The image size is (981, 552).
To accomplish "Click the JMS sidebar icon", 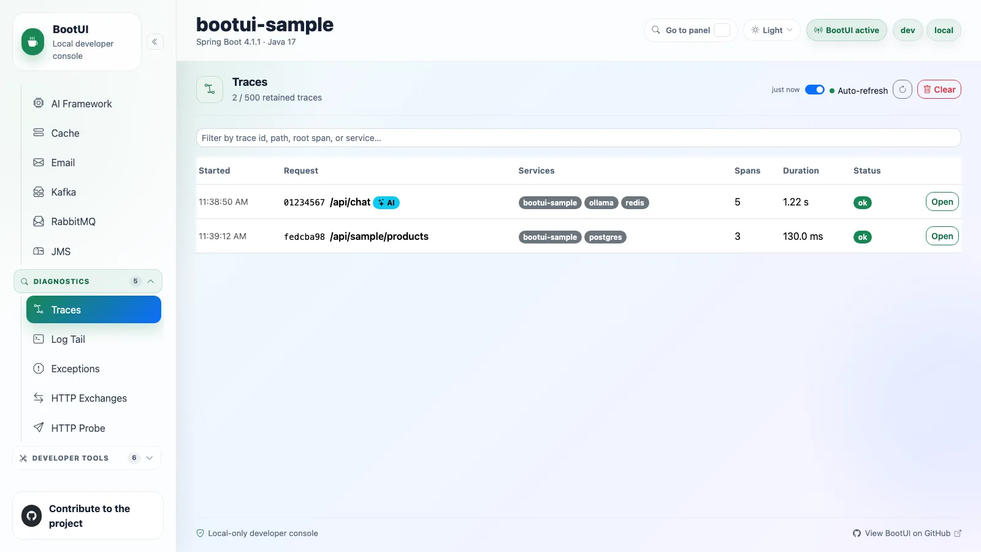I will 39,251.
